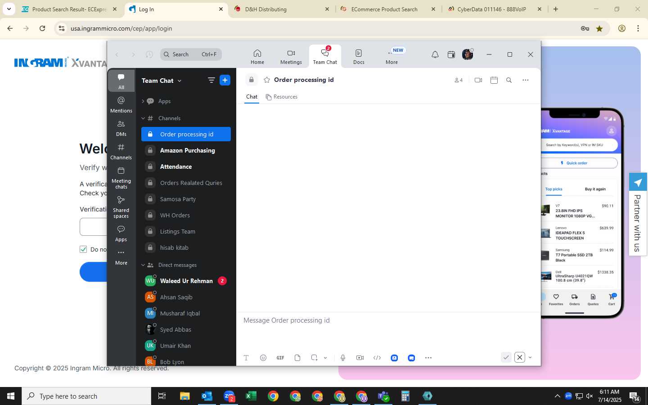This screenshot has width=648, height=405.
Task: Click Partner with us on Ingram page
Action: click(x=638, y=214)
